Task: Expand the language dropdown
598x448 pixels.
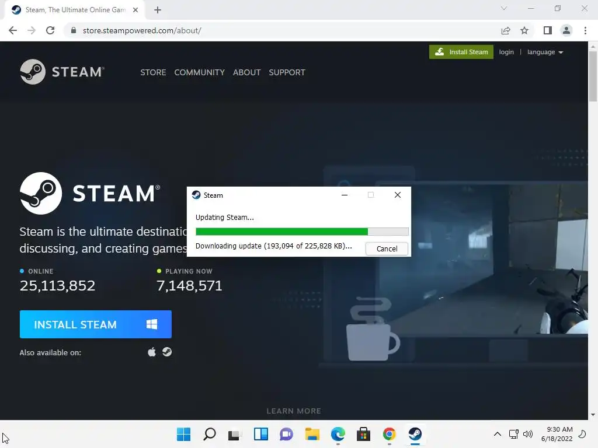Action: 545,52
